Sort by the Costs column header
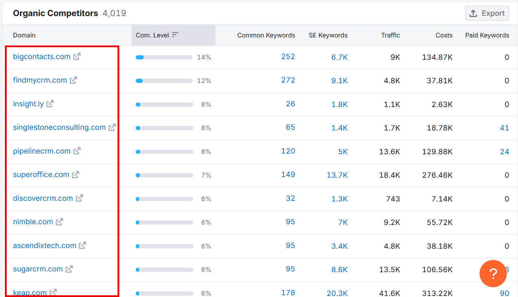The width and height of the screenshot is (518, 297). click(x=444, y=35)
